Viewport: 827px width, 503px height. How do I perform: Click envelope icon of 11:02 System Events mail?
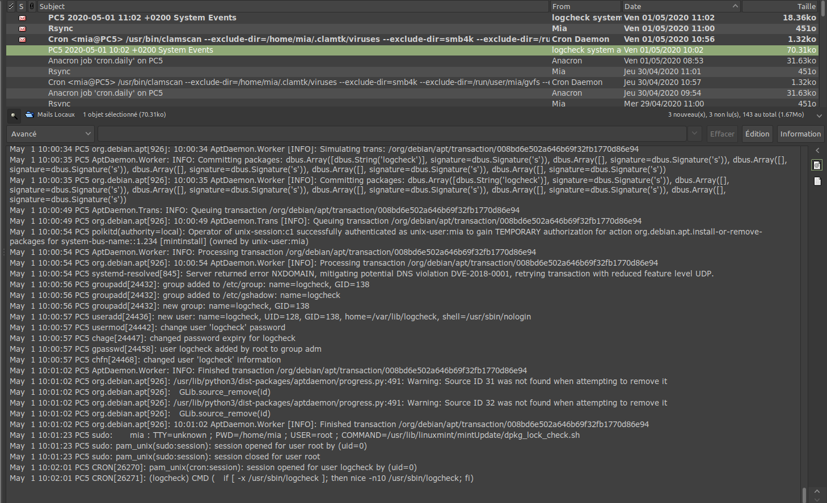(22, 18)
